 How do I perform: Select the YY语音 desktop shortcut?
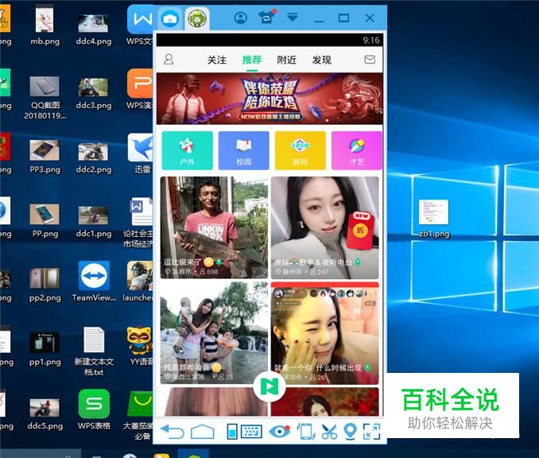[x=140, y=346]
